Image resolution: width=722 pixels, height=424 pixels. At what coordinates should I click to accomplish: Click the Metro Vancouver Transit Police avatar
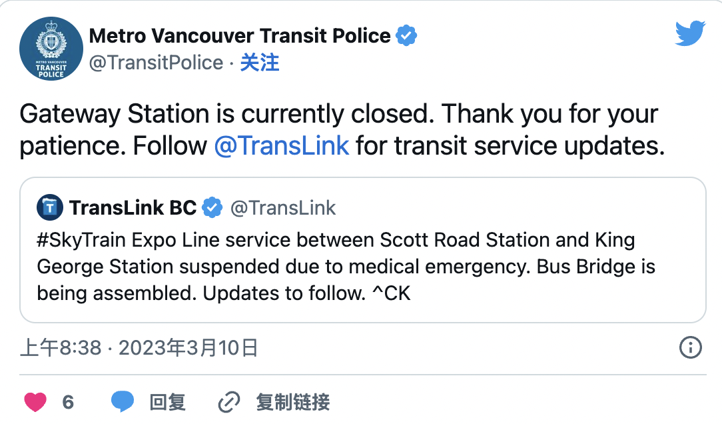pyautogui.click(x=51, y=49)
